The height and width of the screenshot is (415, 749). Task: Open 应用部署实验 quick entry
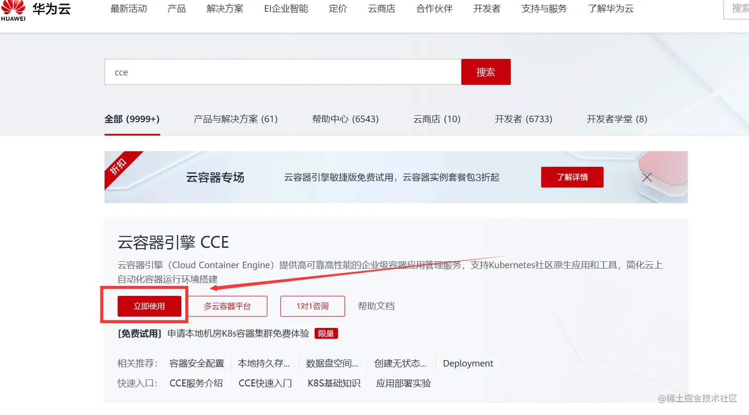(403, 383)
